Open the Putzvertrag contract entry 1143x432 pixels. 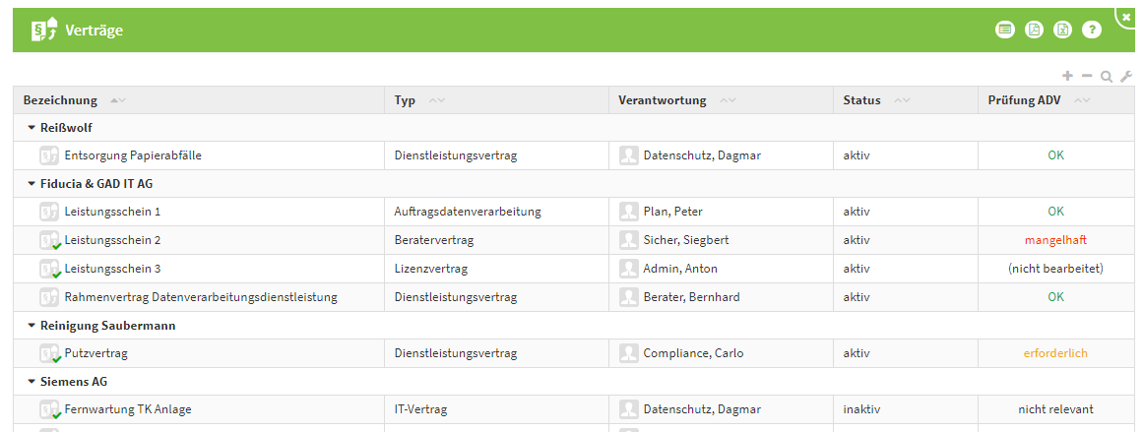95,353
